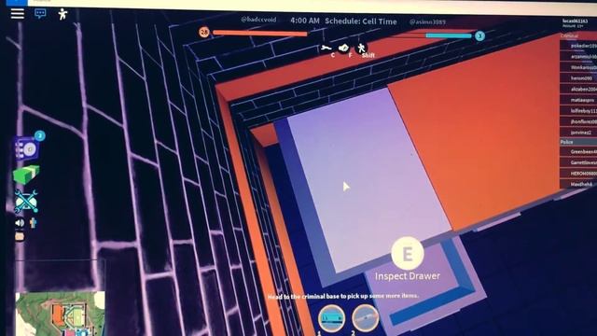Select inventory slot 2 item
The image size is (597, 336).
[x=365, y=317]
